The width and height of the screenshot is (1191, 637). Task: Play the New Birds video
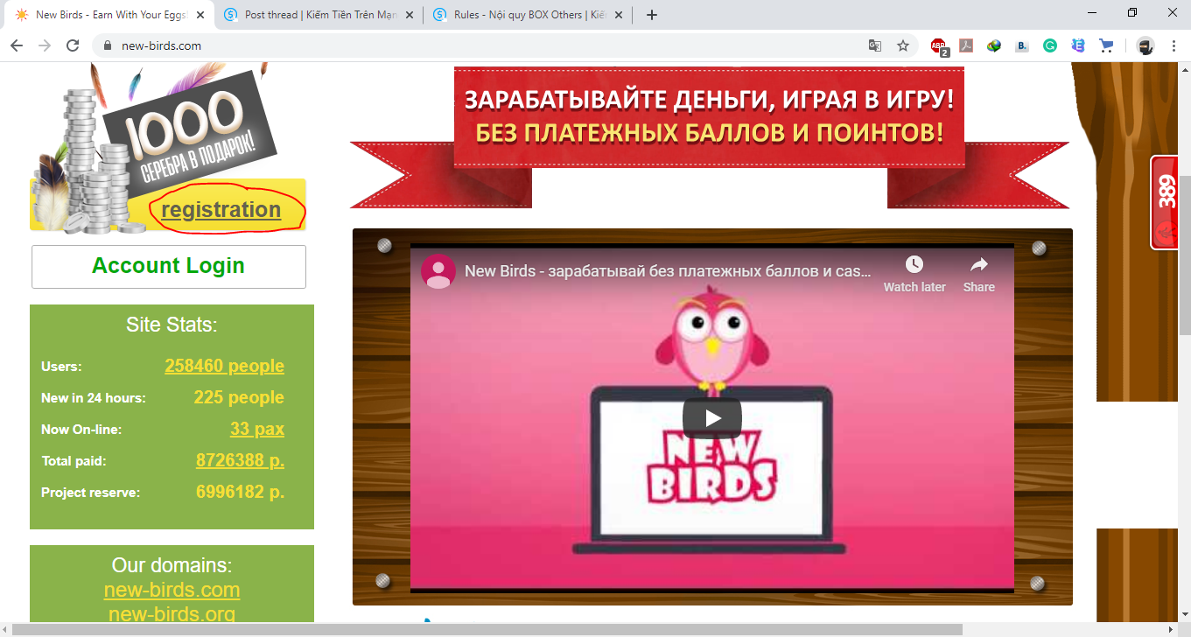(712, 418)
